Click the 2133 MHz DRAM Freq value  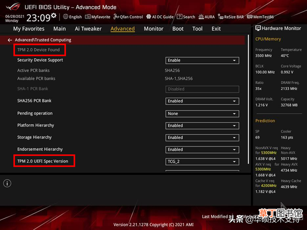point(289,89)
